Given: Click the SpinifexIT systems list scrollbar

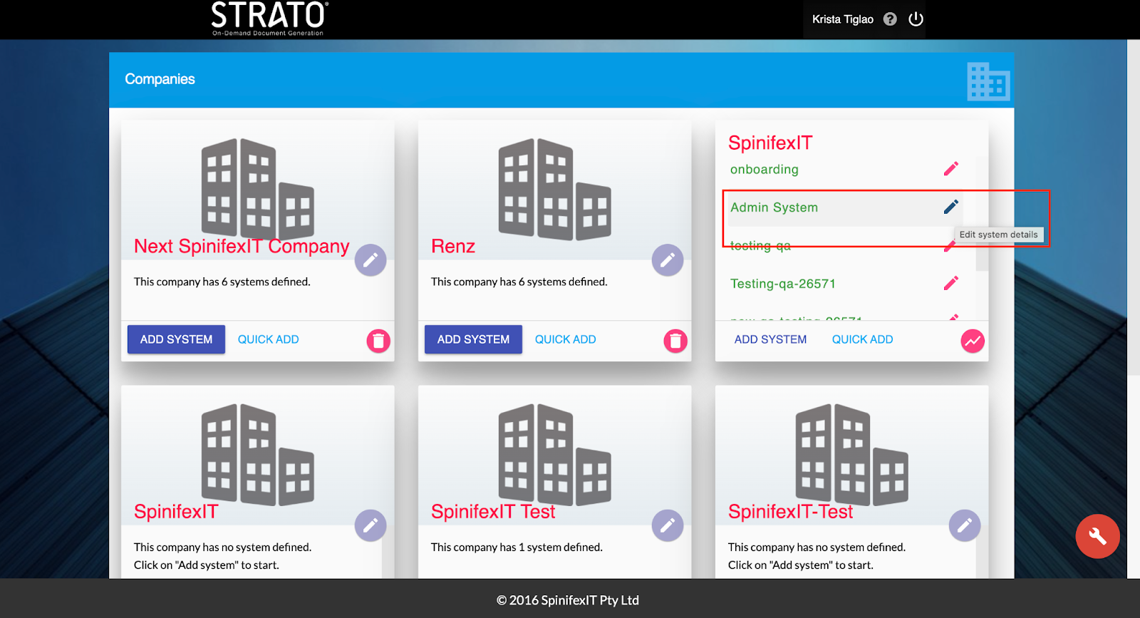Looking at the screenshot, I should (982, 242).
